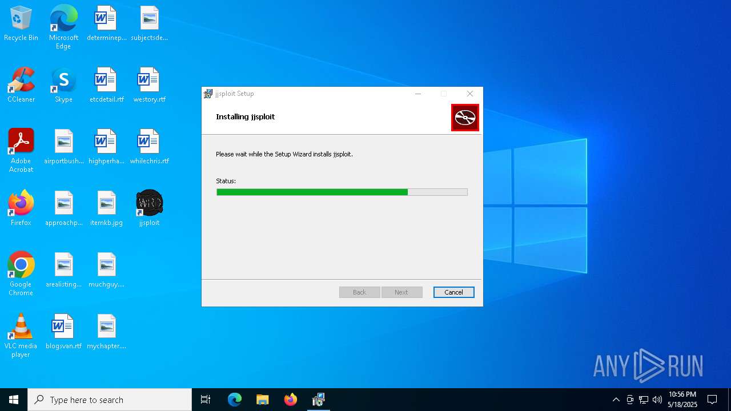Select the CCleaner desktop shortcut
This screenshot has height=411, width=731.
[21, 86]
